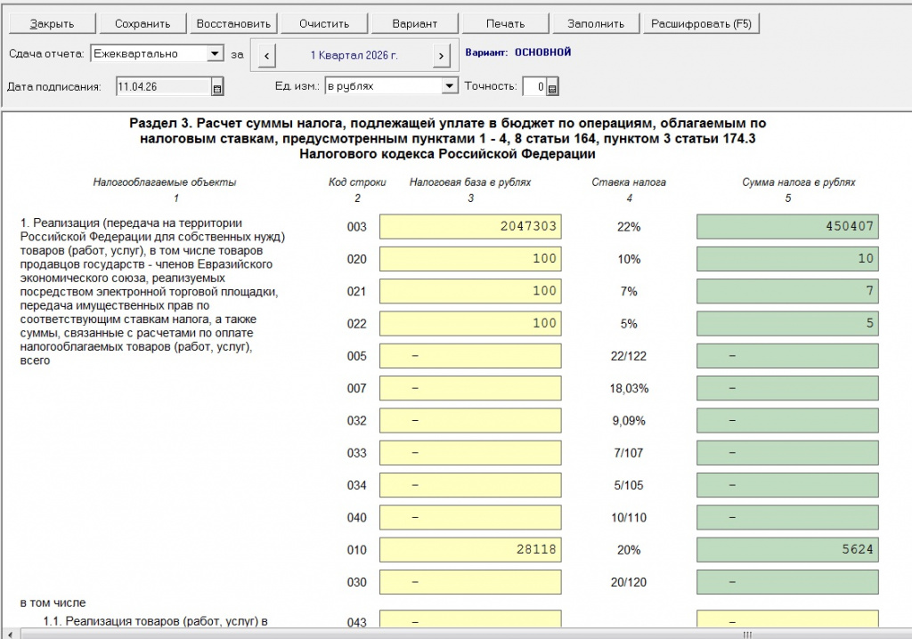Go to previous quarter with left arrow

coord(266,55)
